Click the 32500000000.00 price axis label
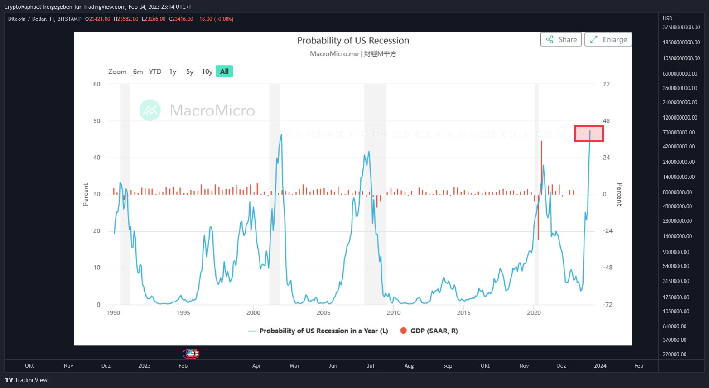The image size is (709, 388). 681,27
